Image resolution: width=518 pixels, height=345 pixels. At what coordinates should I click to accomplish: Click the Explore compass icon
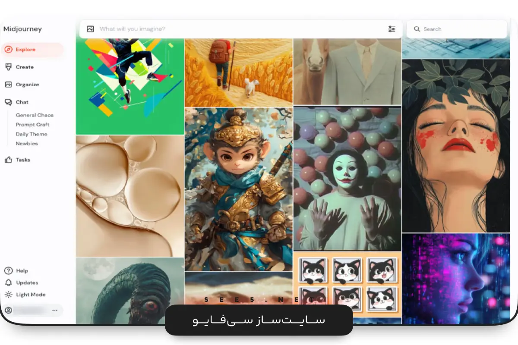point(8,50)
